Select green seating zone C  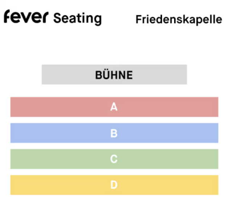click(x=114, y=159)
